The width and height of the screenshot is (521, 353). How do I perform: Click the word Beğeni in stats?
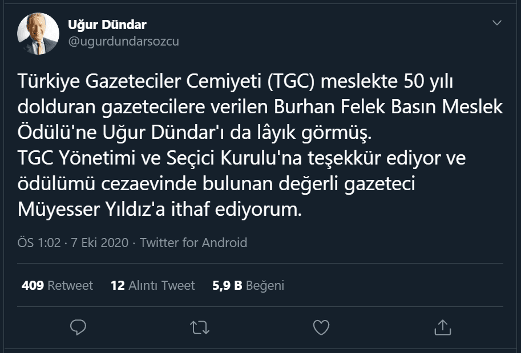(x=265, y=285)
